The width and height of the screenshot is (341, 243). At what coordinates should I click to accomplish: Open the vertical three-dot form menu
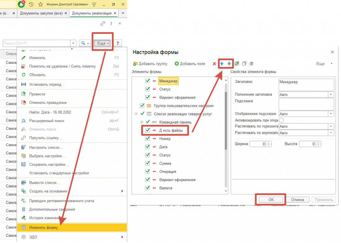111,23
